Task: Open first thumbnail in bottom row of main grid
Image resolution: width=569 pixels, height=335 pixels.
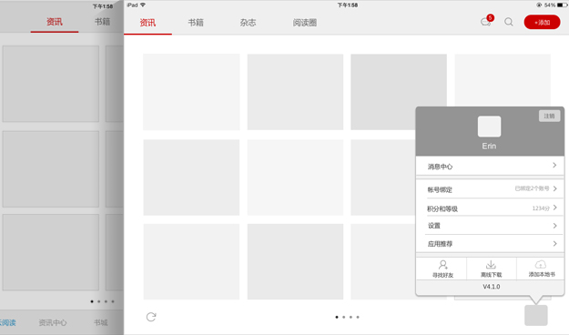Action: coord(191,261)
